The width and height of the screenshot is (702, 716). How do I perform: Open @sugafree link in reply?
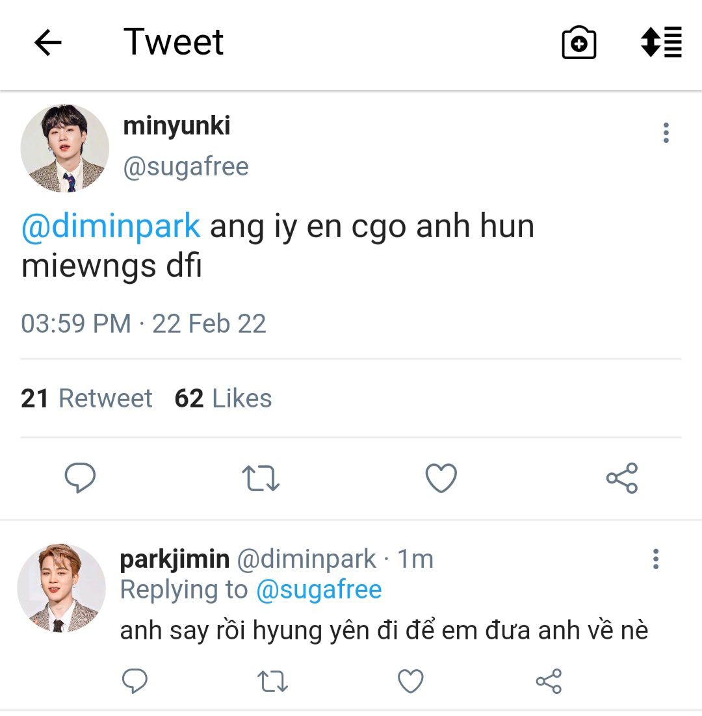(x=318, y=590)
